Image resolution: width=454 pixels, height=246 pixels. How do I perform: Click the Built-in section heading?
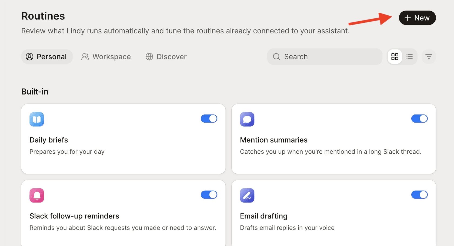[x=35, y=92]
